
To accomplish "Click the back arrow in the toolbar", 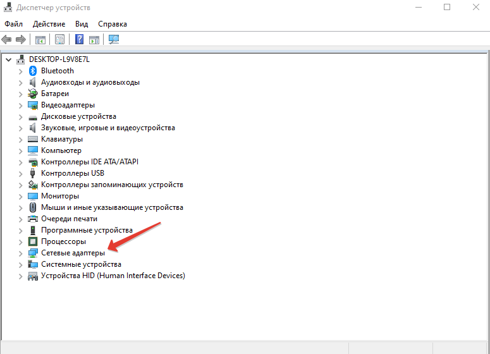I will tap(7, 40).
